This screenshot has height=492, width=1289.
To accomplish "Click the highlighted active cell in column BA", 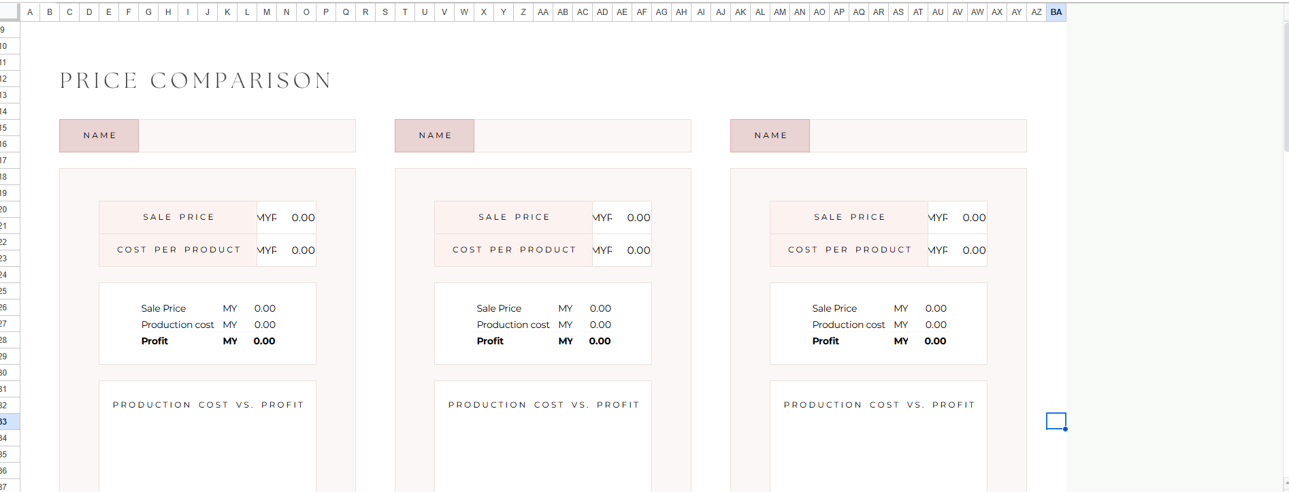I will [1056, 421].
